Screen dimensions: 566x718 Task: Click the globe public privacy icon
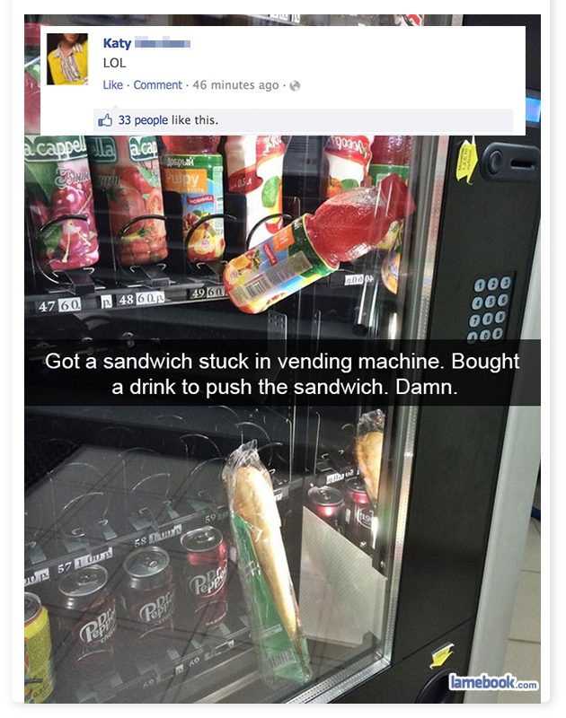(x=295, y=85)
